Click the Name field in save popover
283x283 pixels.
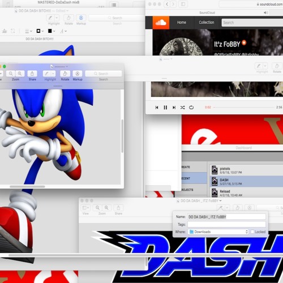pos(226,217)
